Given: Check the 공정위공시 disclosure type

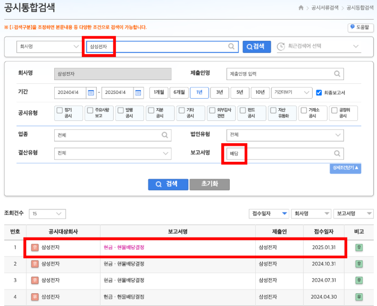Looking at the screenshot, I should coord(334,110).
